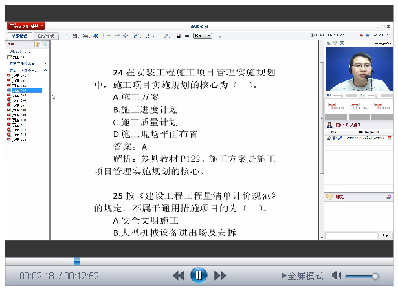The width and height of the screenshot is (398, 291).
Task: Mute the player via the speaker icon
Action: (x=336, y=275)
